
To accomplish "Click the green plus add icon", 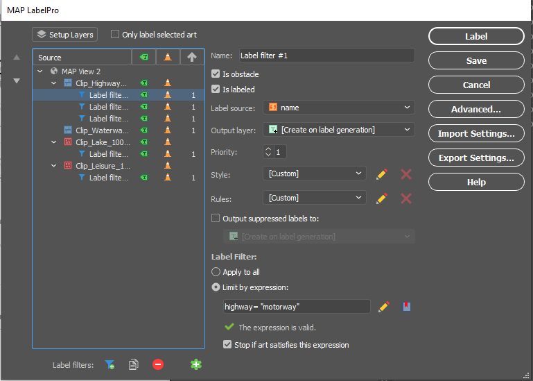I will (x=196, y=364).
